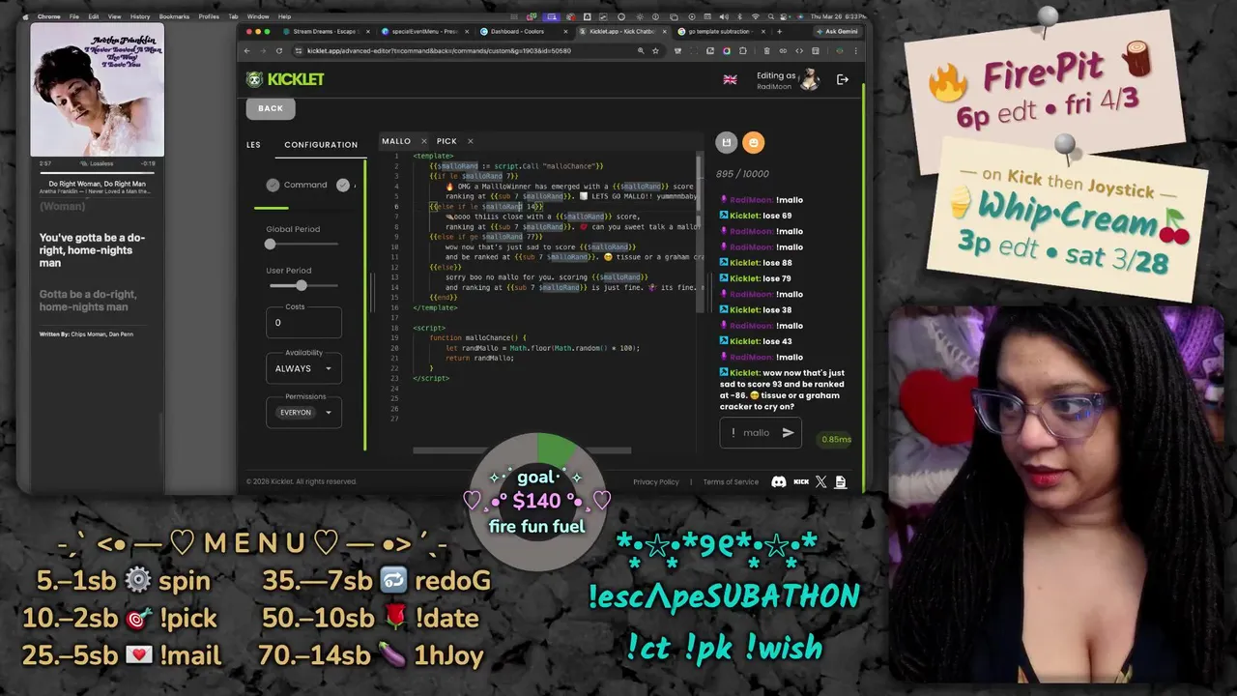
Task: Toggle the Command checkmark option
Action: click(273, 185)
